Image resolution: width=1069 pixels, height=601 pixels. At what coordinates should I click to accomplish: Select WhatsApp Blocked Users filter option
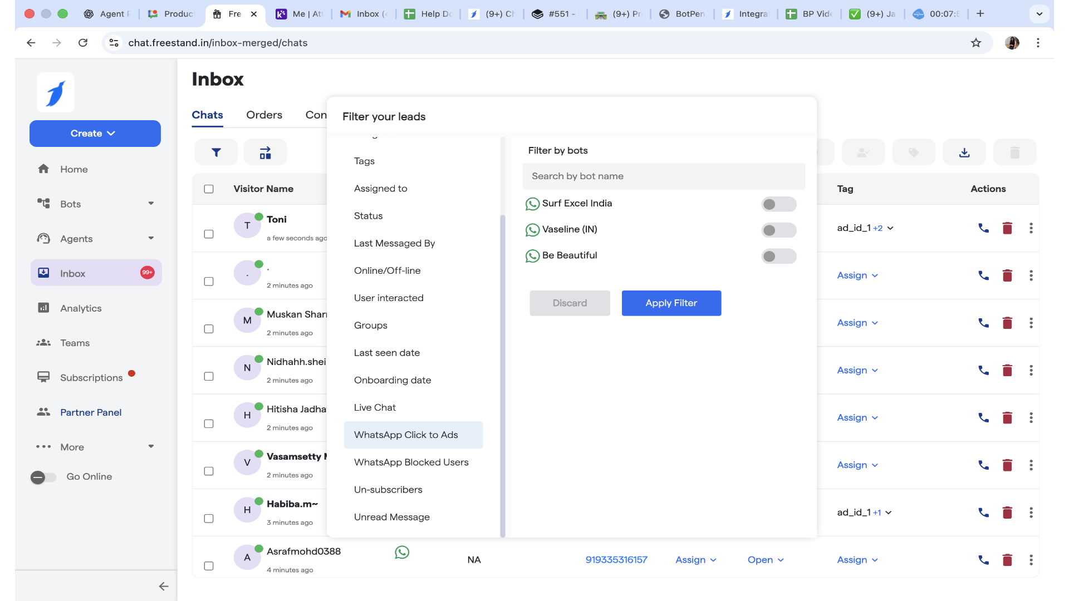click(x=411, y=462)
